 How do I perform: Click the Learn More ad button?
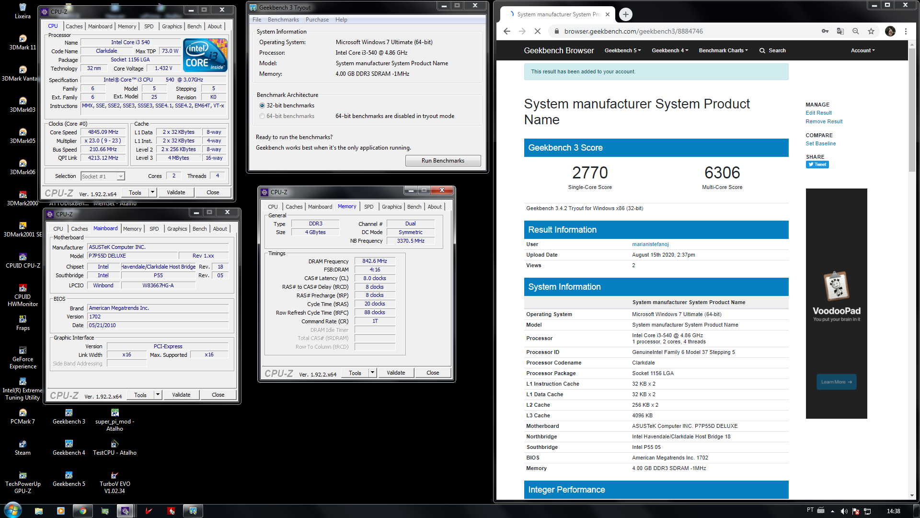(x=836, y=382)
